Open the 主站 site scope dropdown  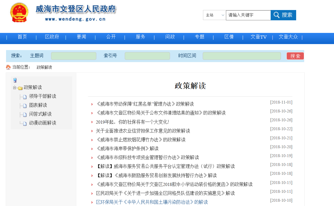tap(214, 15)
